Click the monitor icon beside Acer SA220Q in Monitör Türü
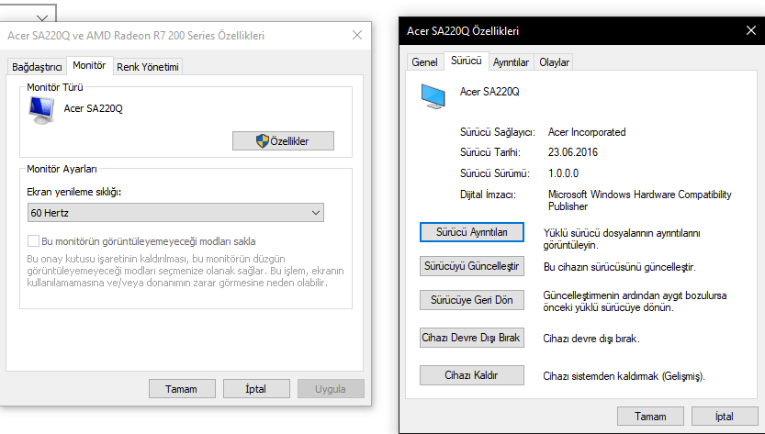This screenshot has width=765, height=434. click(41, 110)
